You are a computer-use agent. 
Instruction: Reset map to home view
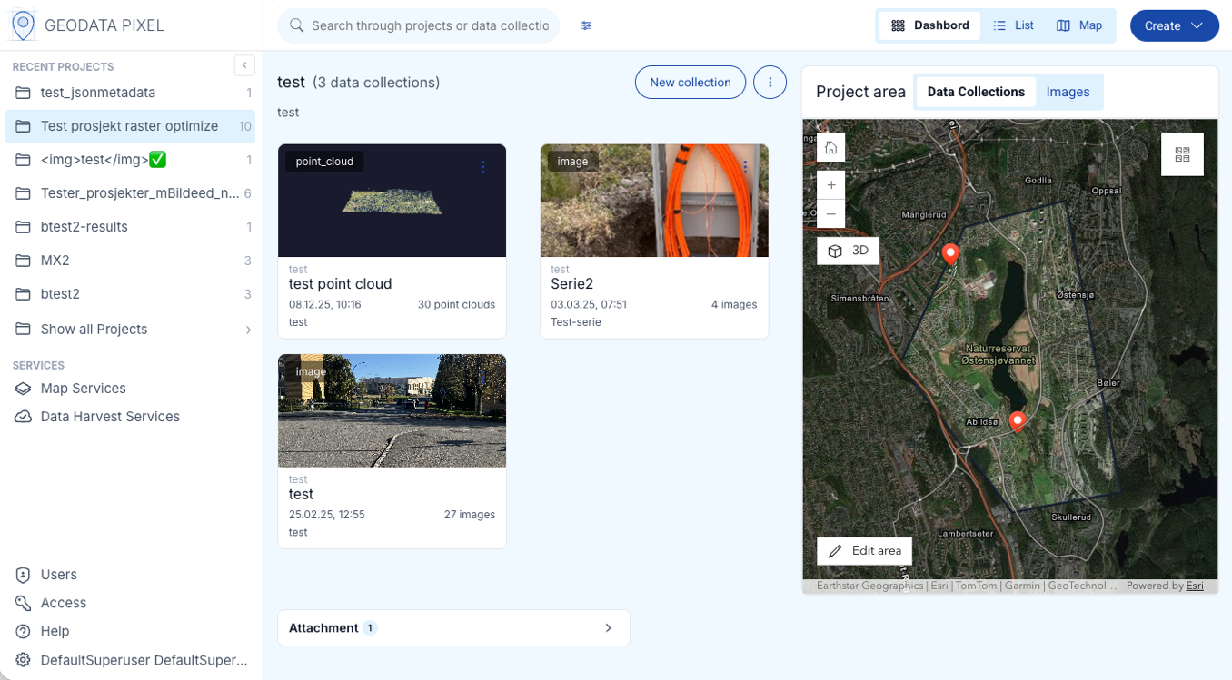point(830,148)
